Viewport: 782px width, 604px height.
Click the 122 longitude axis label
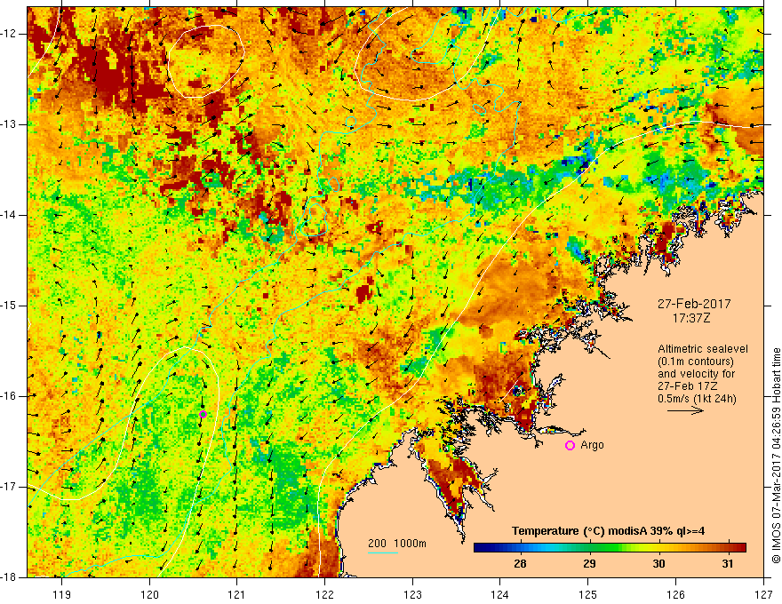[324, 594]
